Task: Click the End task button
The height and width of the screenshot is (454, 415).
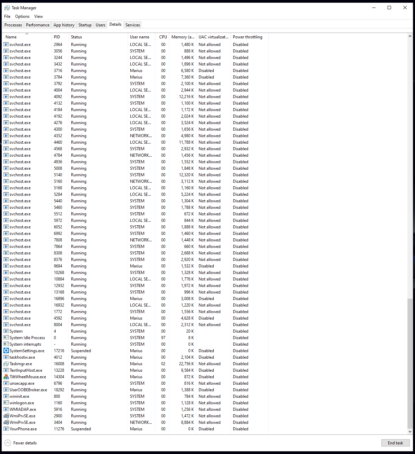Action: 395,443
